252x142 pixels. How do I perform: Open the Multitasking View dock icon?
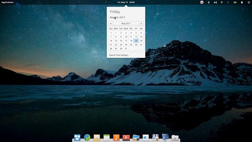click(x=77, y=138)
